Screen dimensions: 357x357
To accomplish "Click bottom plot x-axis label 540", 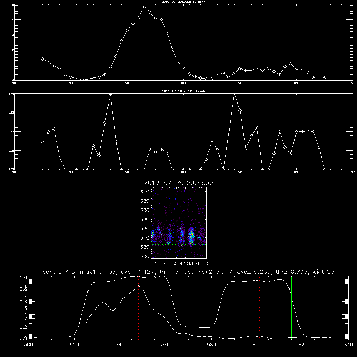I will [120, 345].
